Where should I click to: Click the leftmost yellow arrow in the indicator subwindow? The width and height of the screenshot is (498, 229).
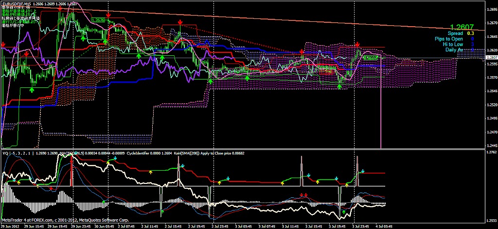click(x=19, y=183)
